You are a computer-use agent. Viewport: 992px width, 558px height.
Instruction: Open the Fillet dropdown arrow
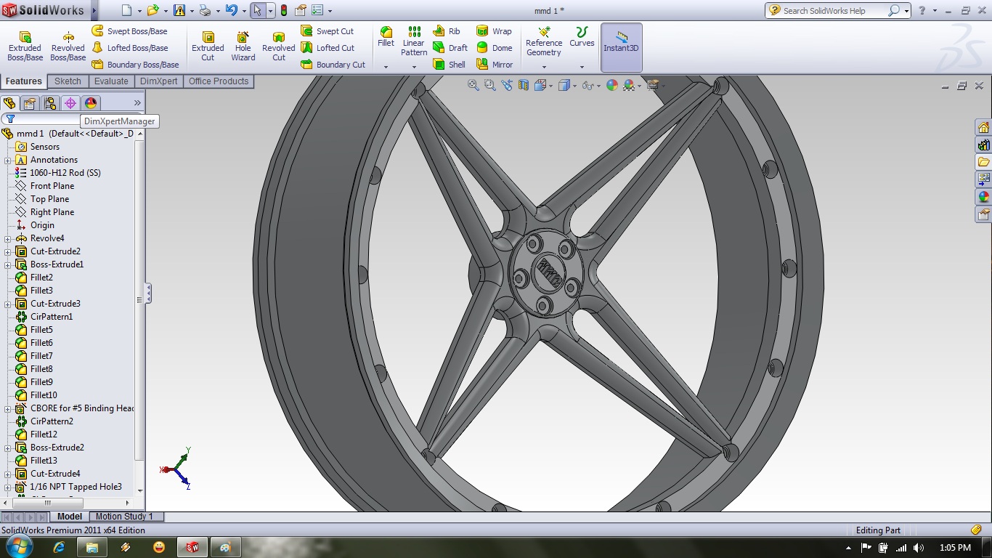point(386,67)
